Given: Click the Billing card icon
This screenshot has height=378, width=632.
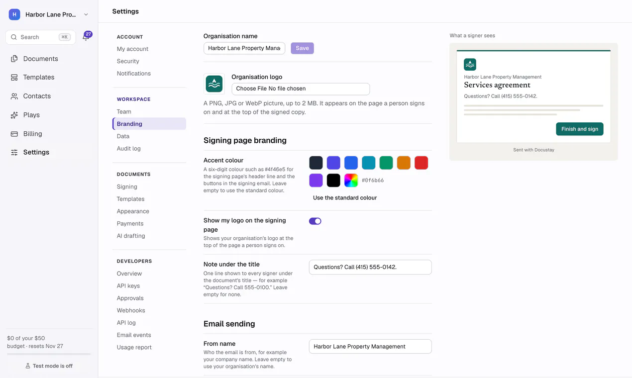Looking at the screenshot, I should (x=14, y=134).
